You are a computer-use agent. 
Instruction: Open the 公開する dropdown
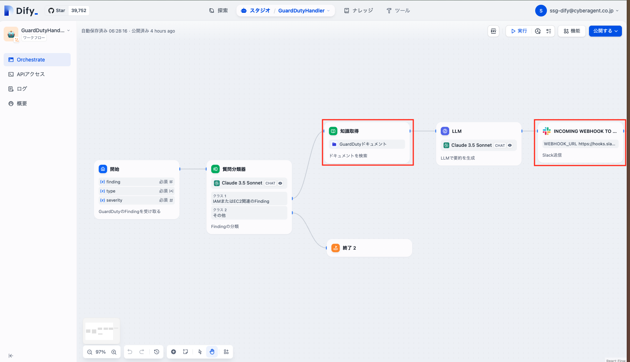pyautogui.click(x=605, y=31)
